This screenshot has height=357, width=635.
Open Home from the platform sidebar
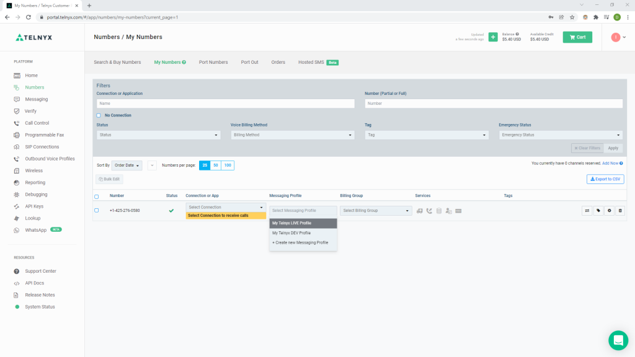pos(31,75)
